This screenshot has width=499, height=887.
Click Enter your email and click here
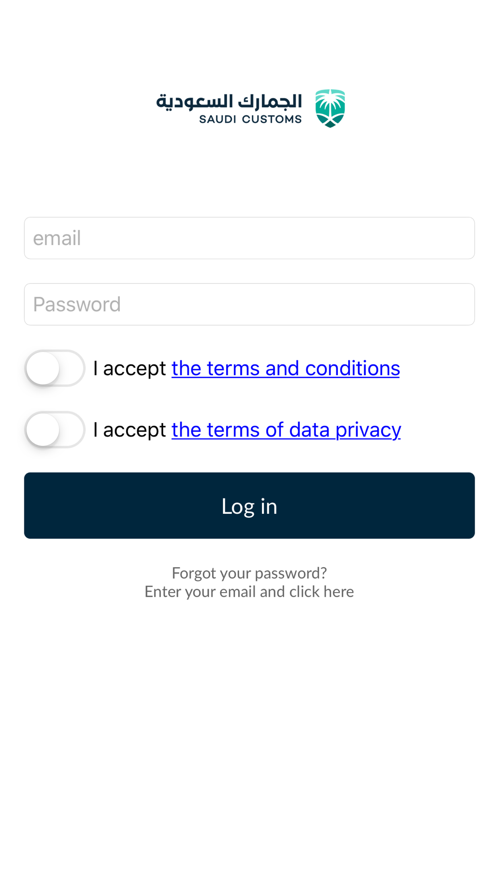[x=249, y=592]
